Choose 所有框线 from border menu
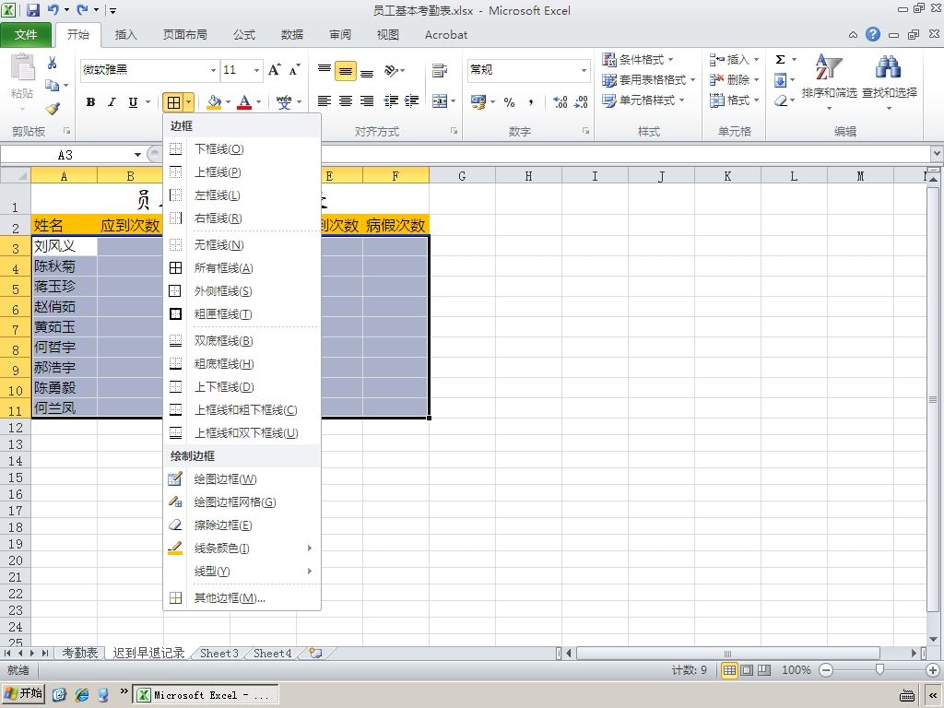The width and height of the screenshot is (944, 708). (x=242, y=268)
